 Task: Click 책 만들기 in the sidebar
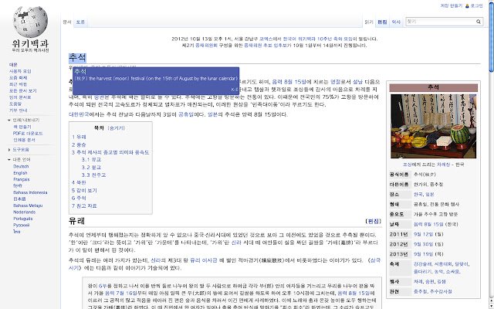(22, 127)
